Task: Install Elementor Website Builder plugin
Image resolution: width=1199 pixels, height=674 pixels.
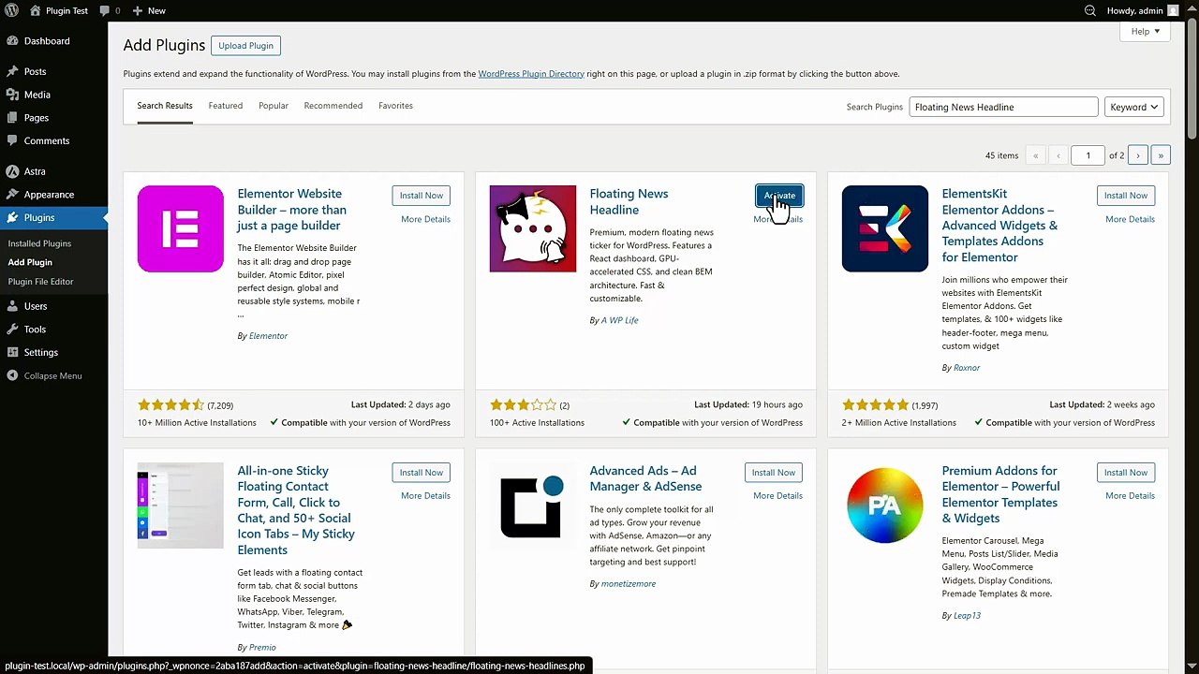Action: point(422,196)
